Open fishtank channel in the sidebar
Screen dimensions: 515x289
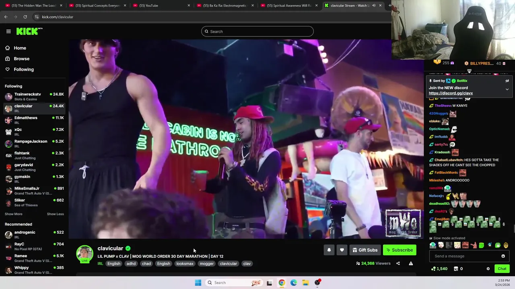point(34,155)
